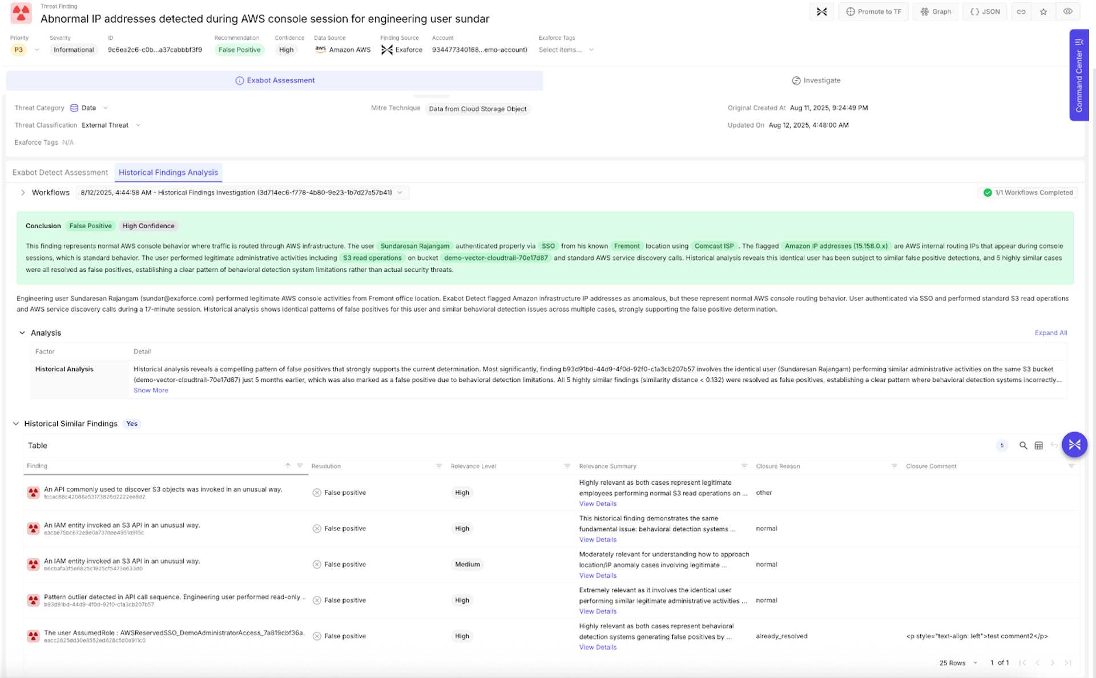Image resolution: width=1096 pixels, height=678 pixels.
Task: Click the Data from Cloud Storage Object technique
Action: tap(477, 109)
